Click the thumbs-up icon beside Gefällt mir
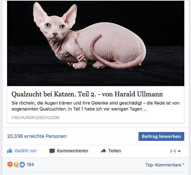The width and height of the screenshot is (191, 175). point(10,151)
